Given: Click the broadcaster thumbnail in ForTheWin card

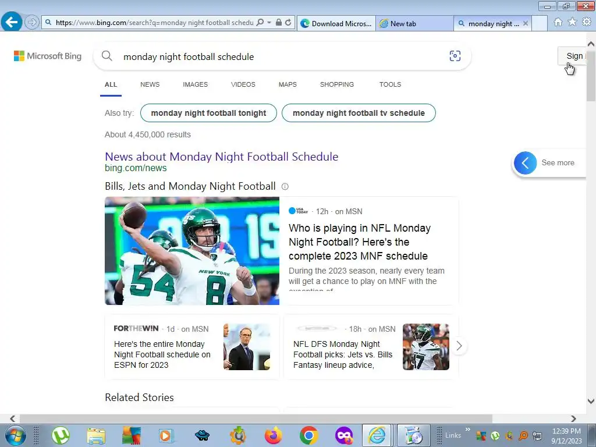Looking at the screenshot, I should pos(247,347).
